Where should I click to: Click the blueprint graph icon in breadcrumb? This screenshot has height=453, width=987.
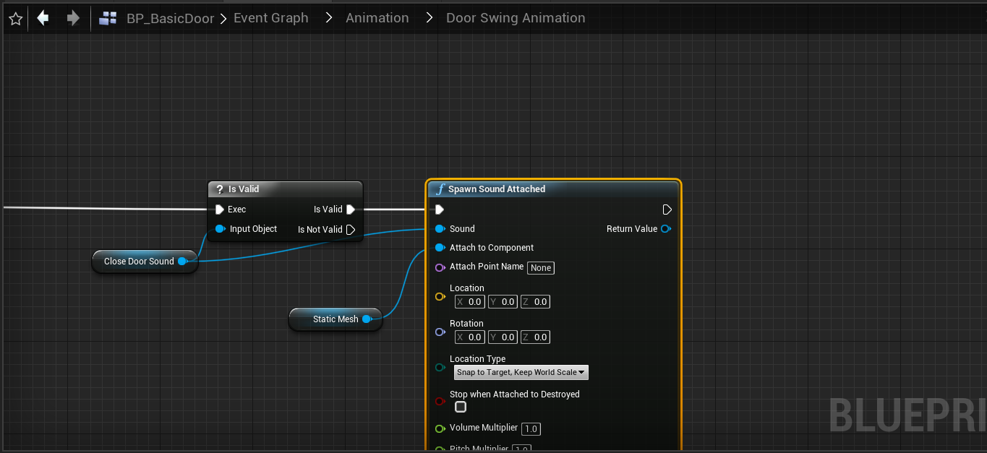(x=108, y=19)
